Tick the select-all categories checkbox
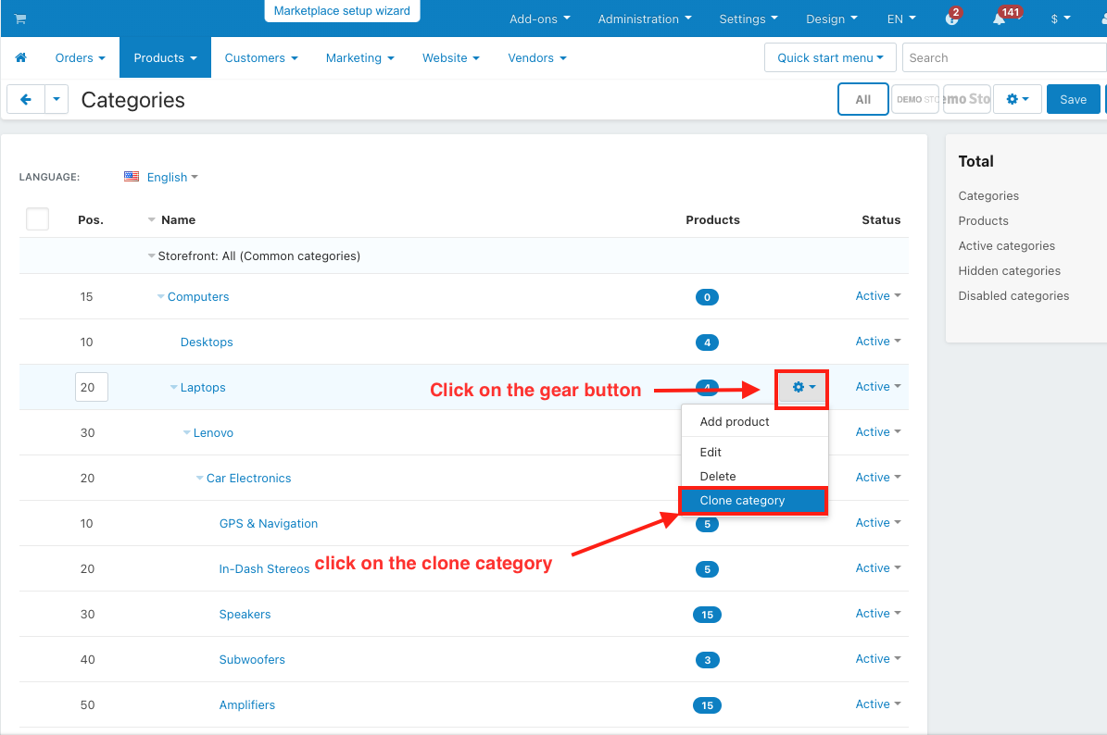The height and width of the screenshot is (735, 1107). coord(37,219)
